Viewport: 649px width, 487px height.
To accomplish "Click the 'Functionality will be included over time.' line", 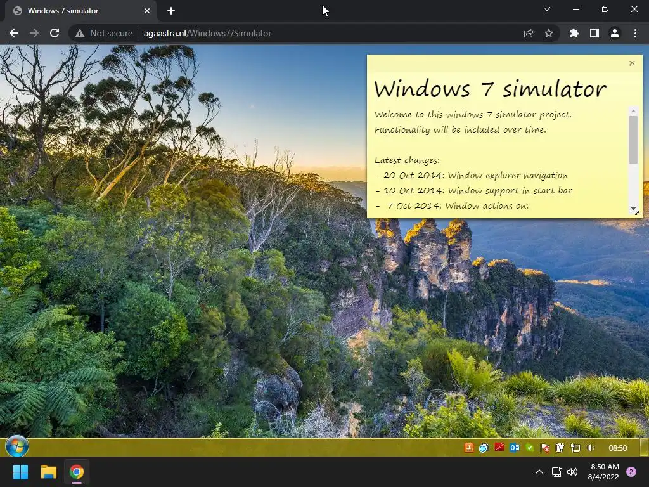I will 460,130.
